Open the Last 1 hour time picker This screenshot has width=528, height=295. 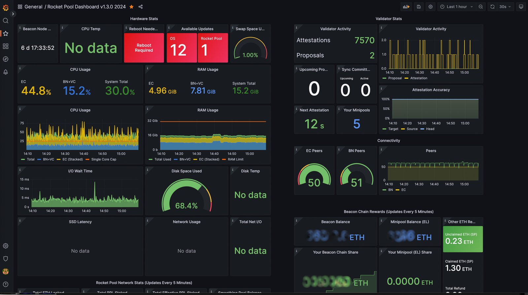456,7
